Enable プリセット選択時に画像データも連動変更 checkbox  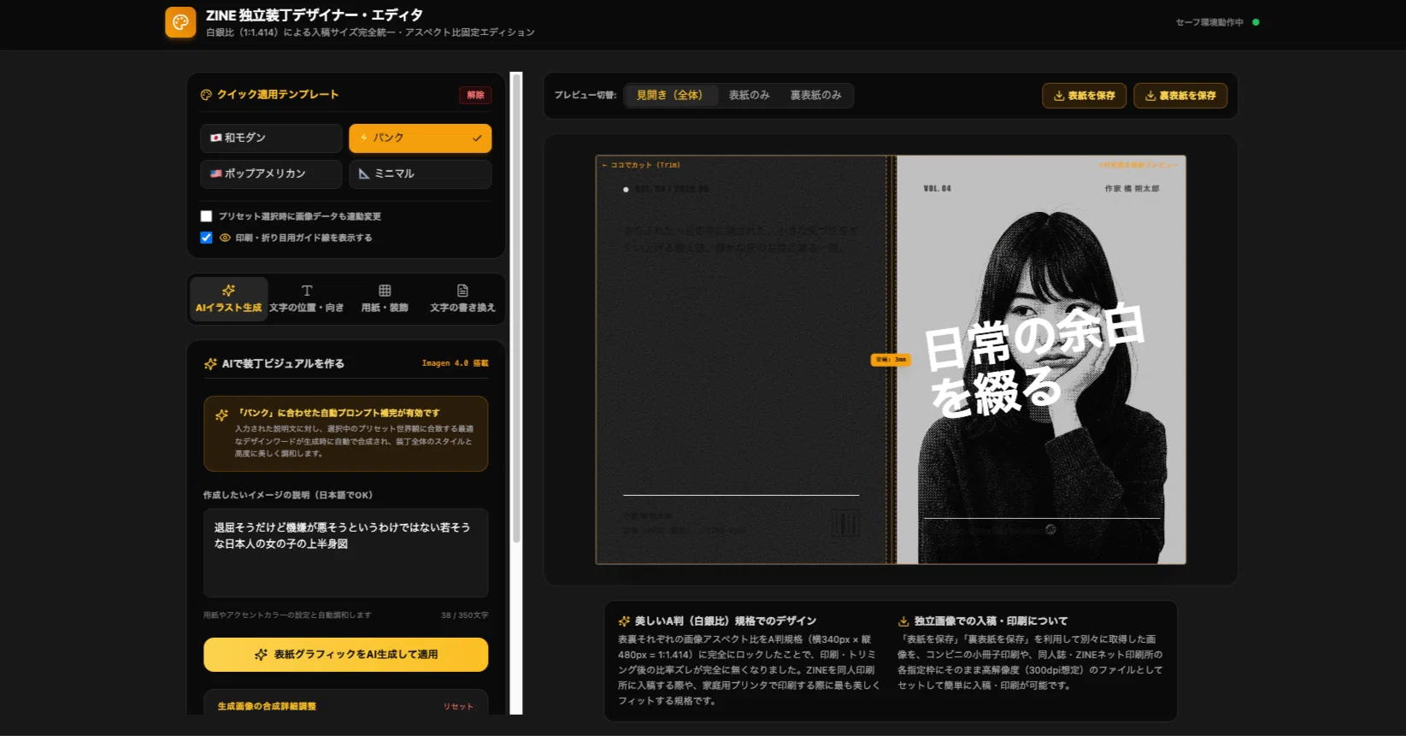206,216
